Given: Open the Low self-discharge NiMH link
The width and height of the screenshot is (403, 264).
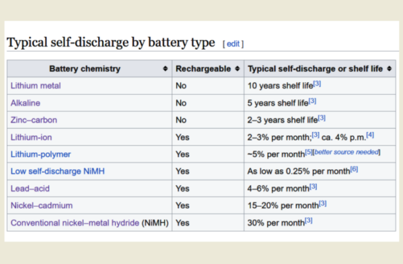Looking at the screenshot, I should click(57, 171).
